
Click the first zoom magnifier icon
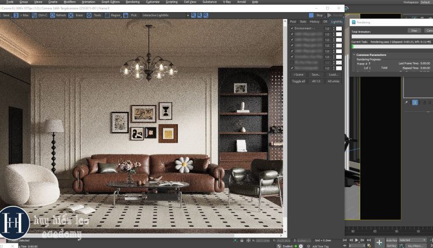pos(193,16)
